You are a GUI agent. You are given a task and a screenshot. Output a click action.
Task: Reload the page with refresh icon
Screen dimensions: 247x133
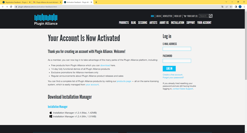coord(11,7)
